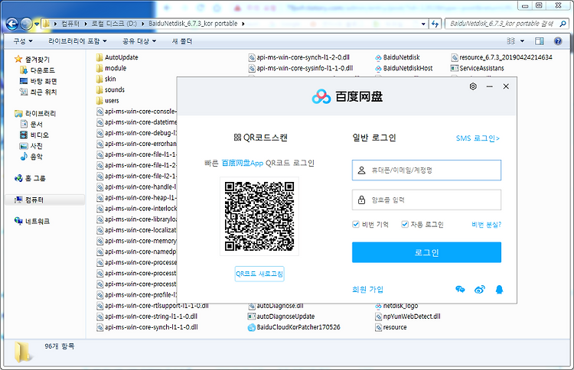Open the recent locations dropdown arrow
Screen dimensions: 574x370
[37, 24]
